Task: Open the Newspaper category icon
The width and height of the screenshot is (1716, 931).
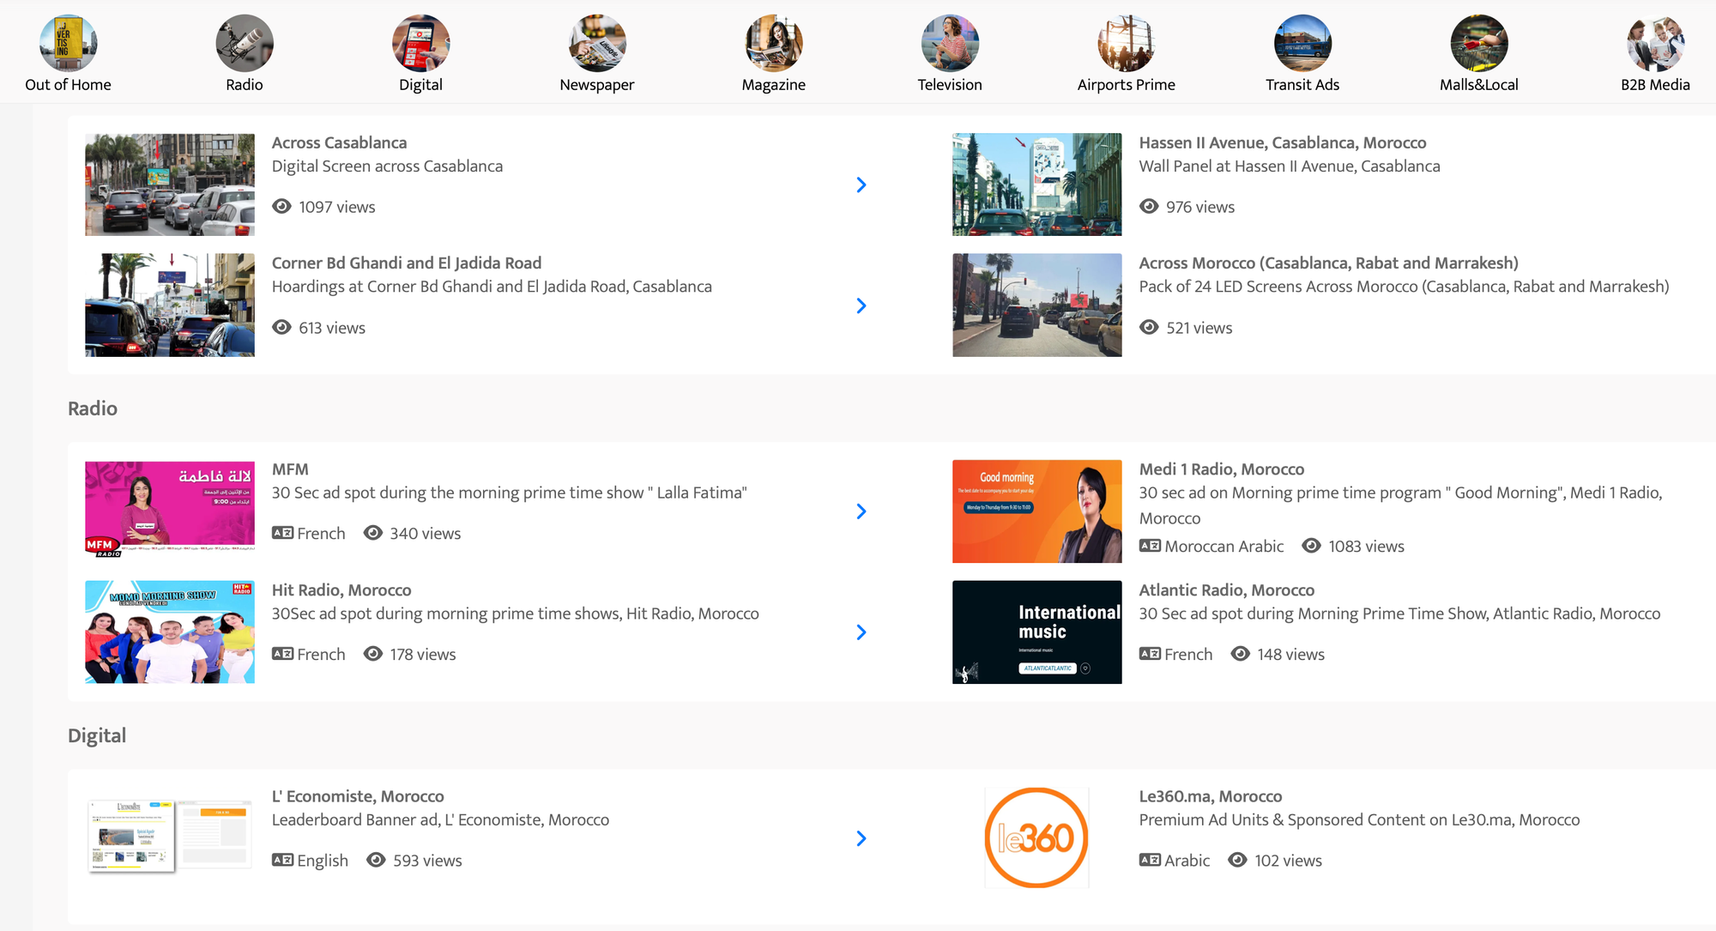Action: pyautogui.click(x=597, y=43)
